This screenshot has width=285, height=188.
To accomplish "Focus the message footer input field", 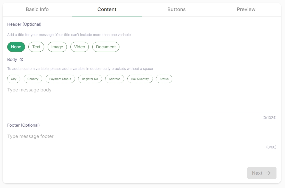I will click(x=142, y=136).
